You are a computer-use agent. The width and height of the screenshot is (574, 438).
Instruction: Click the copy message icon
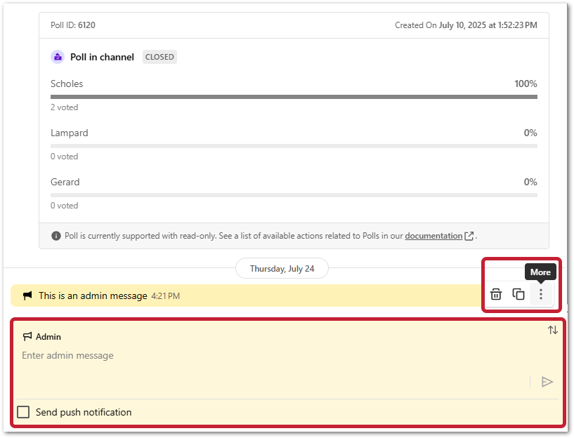tap(518, 294)
